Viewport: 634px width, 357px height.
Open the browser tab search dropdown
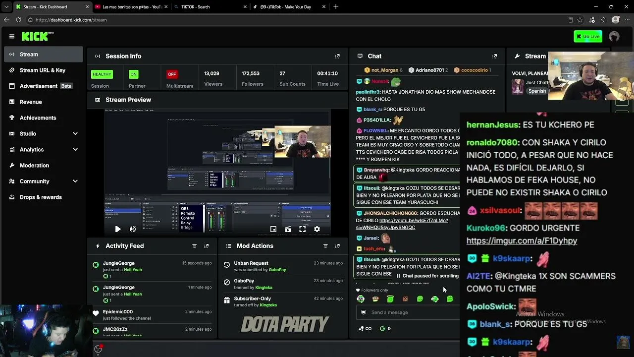click(x=6, y=7)
